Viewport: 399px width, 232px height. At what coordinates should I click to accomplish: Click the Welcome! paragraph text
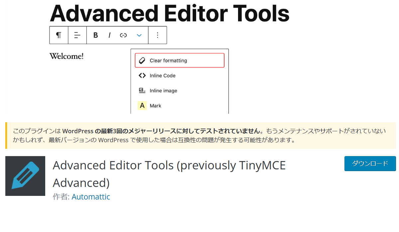coord(66,56)
